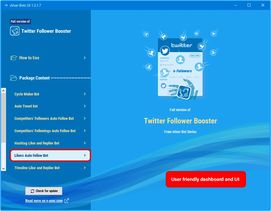271x211 pixels.
Task: Click the refresh icon on Check for update
Action: pyautogui.click(x=32, y=191)
